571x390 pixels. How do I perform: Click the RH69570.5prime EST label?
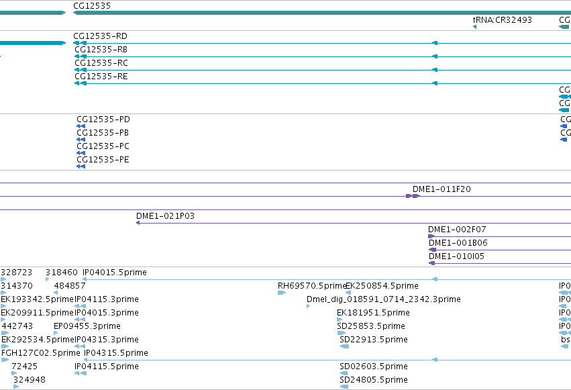tap(311, 286)
